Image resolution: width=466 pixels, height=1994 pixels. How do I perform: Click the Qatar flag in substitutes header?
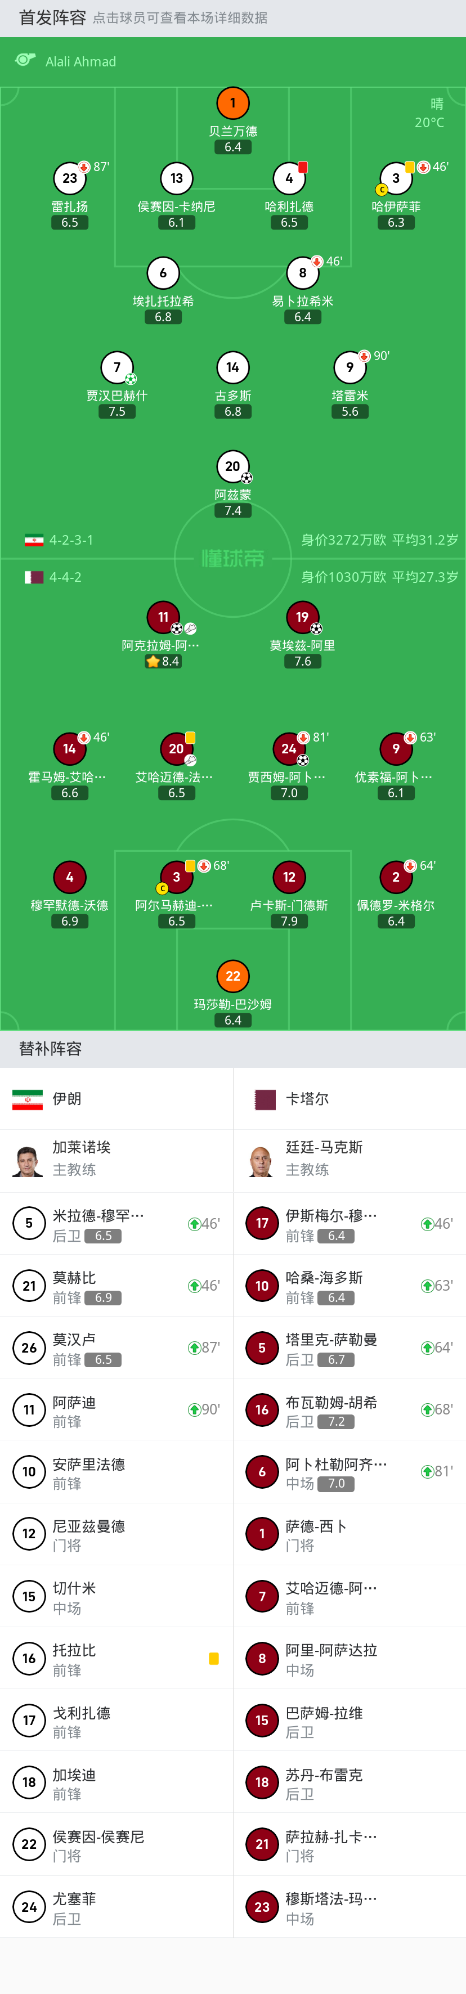pos(266,1098)
